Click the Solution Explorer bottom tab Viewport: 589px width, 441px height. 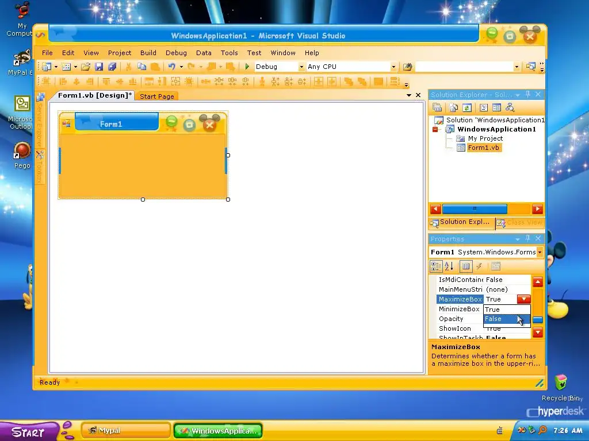coord(462,222)
